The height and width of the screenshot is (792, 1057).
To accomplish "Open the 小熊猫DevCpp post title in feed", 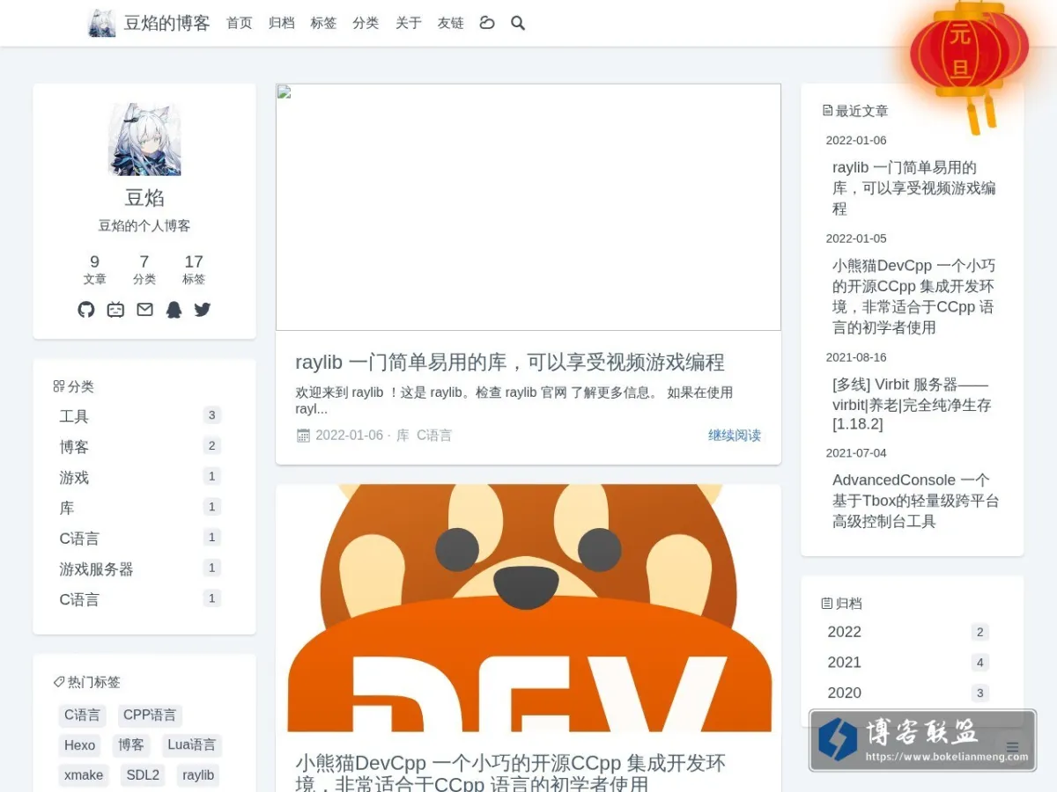I will (511, 774).
